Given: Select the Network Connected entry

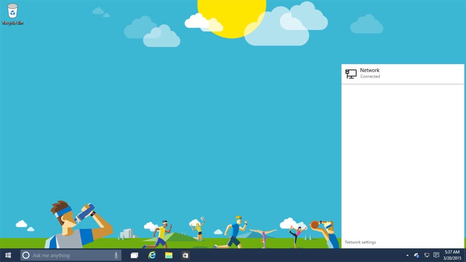Looking at the screenshot, I should 403,73.
